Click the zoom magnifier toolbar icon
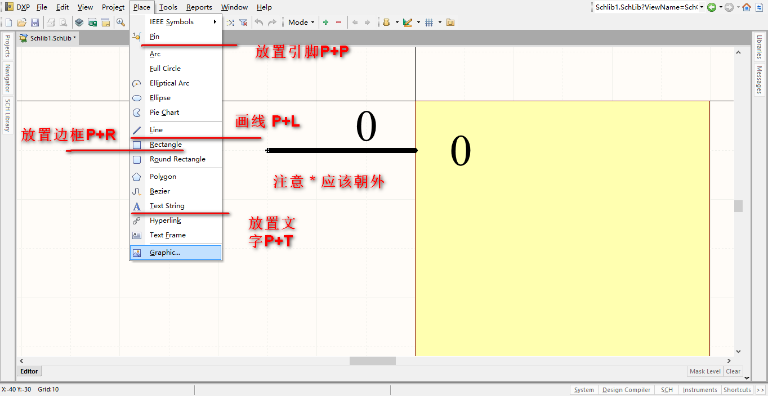 tap(120, 22)
